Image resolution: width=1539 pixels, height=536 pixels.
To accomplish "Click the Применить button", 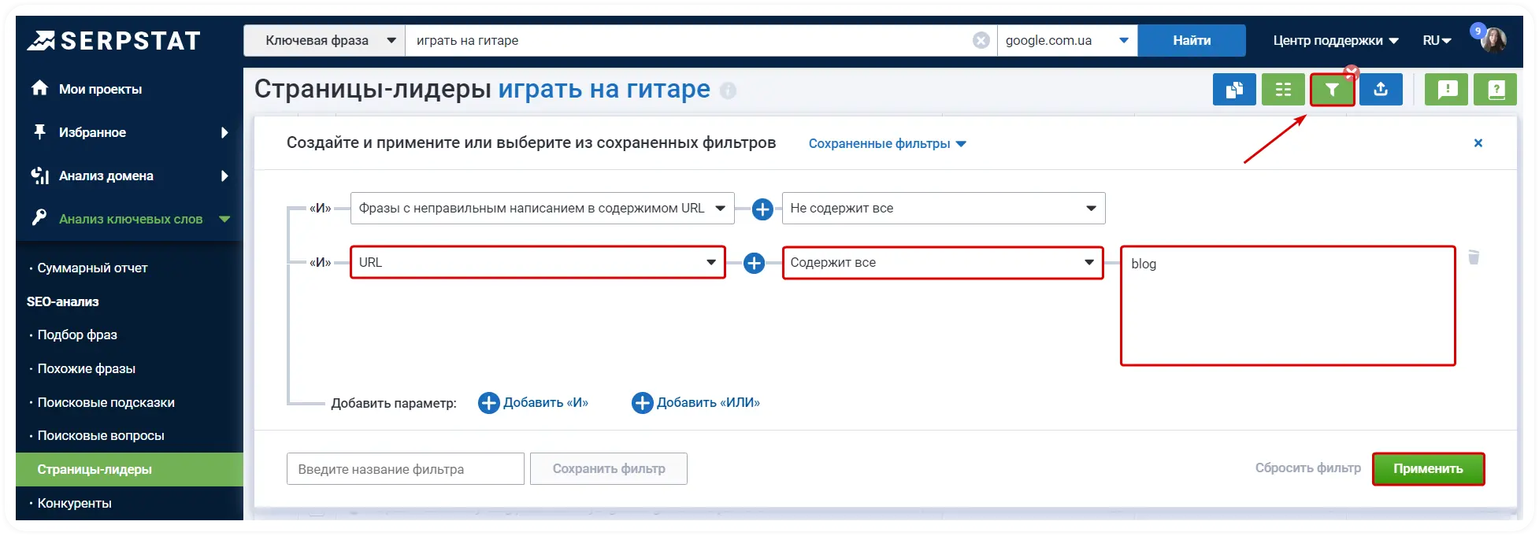I will (1428, 469).
